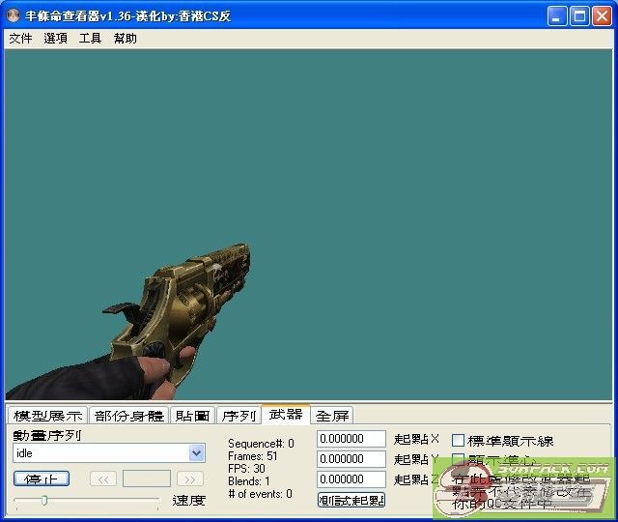The width and height of the screenshot is (618, 522).
Task: Click the animation speed slider
Action: [87, 501]
